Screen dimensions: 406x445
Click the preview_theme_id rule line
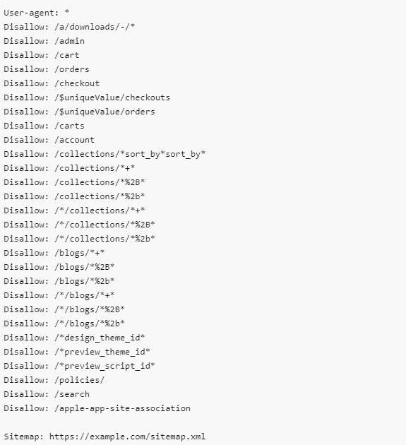point(77,352)
